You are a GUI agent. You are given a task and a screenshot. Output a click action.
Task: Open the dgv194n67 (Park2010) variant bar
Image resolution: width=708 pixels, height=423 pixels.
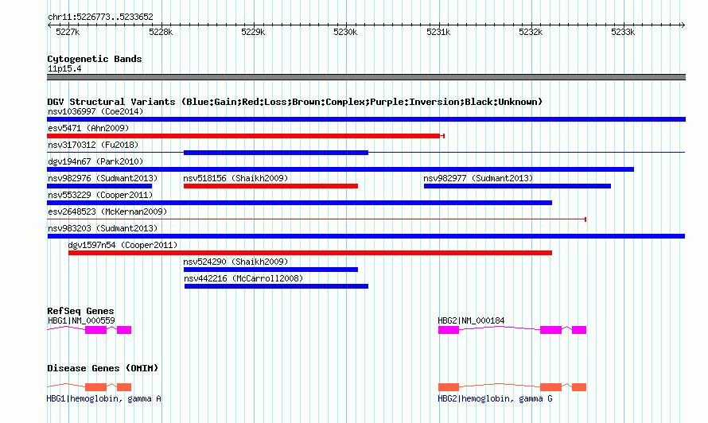point(340,169)
